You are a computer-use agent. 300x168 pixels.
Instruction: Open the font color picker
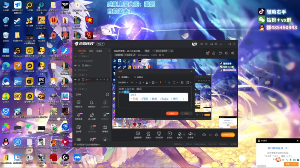[x=140, y=83]
